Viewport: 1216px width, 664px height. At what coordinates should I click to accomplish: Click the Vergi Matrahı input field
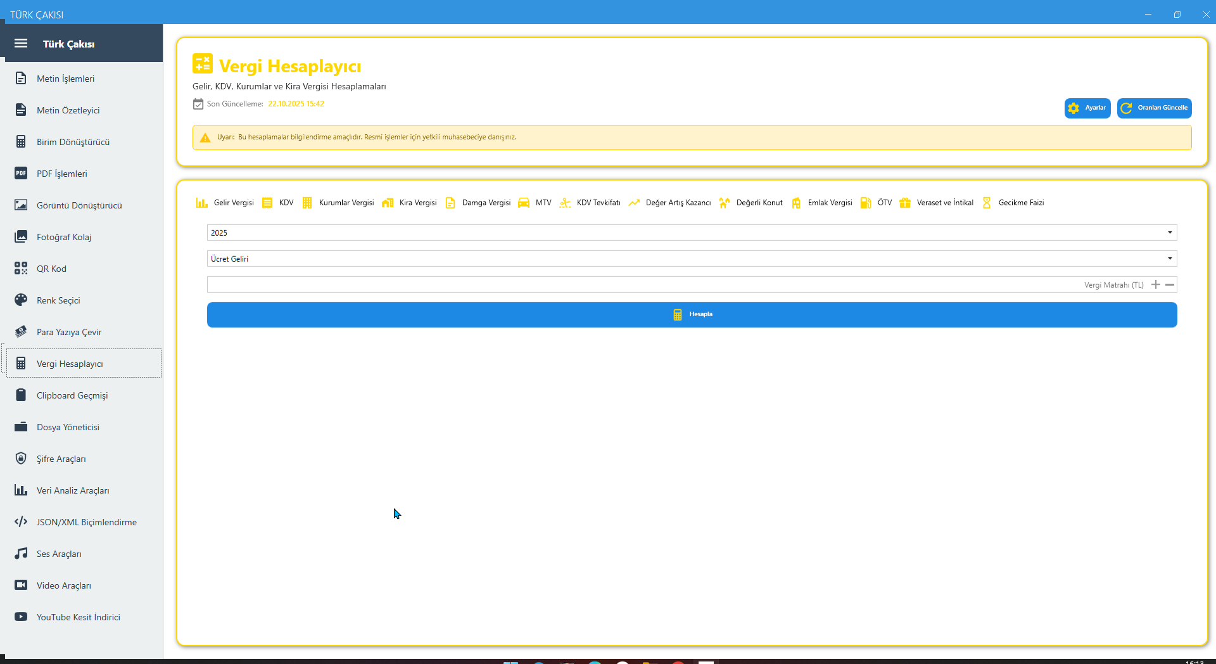(643, 284)
